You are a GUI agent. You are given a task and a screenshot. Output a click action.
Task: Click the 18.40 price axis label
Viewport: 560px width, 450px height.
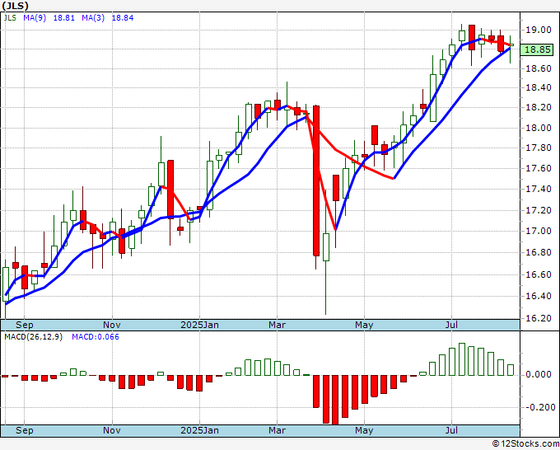[x=539, y=87]
